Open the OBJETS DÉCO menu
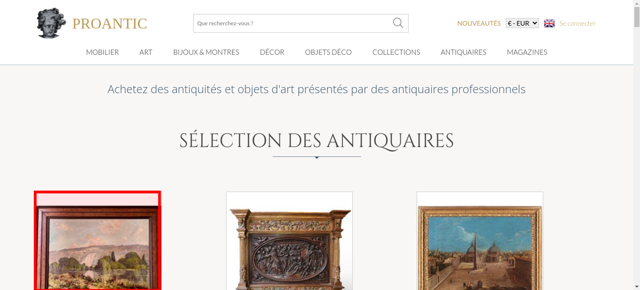This screenshot has height=290, width=640. 328,52
